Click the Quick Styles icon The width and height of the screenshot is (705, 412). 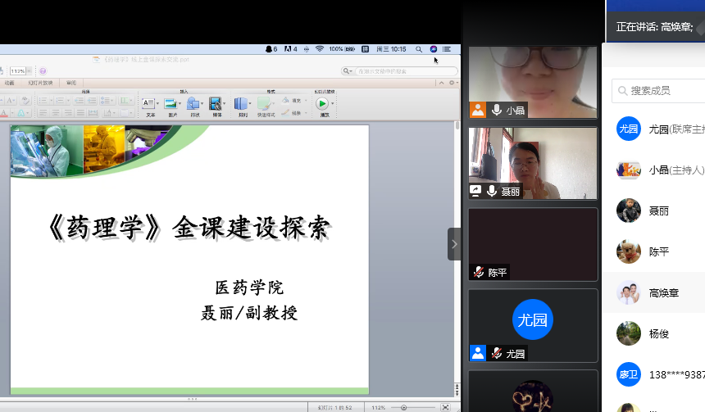pos(265,103)
